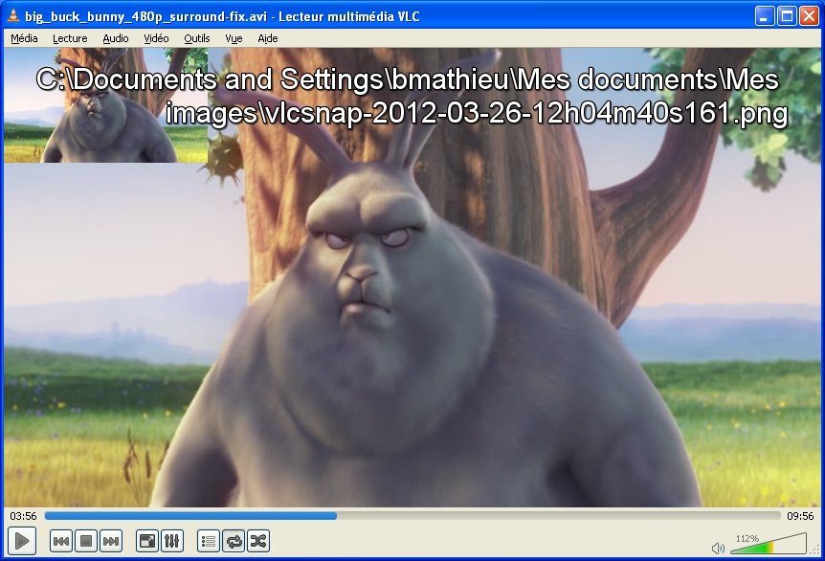
Task: Open the Audio menu
Action: pos(116,38)
